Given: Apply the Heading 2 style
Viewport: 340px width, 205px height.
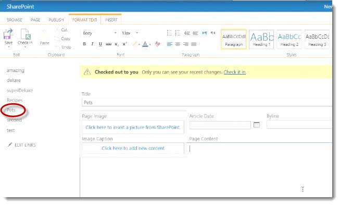Looking at the screenshot, I should 289,39.
